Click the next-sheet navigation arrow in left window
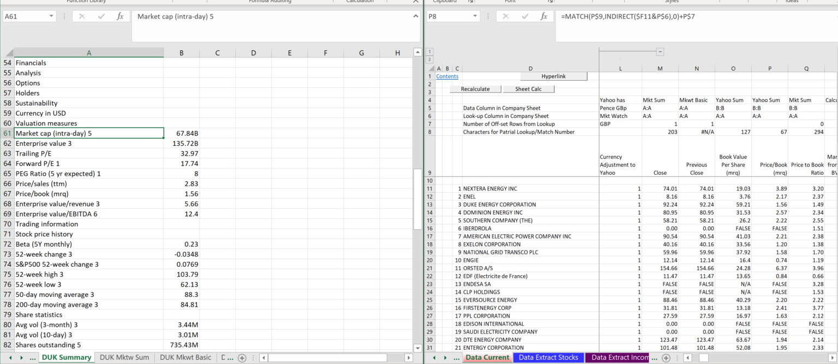 point(21,357)
